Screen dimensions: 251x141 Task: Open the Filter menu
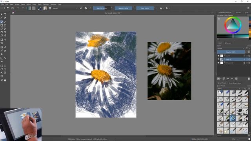[x=34, y=4]
